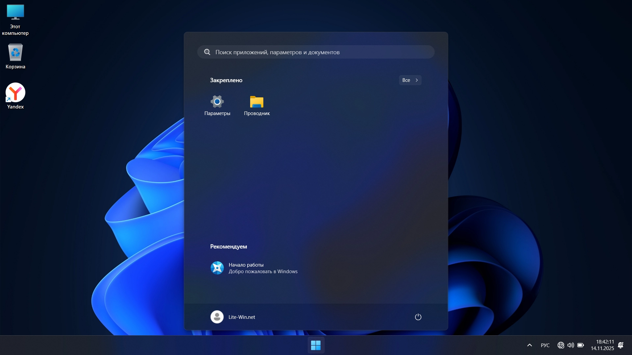Open notifications bell icon
Screen dimensions: 632x355
pyautogui.click(x=621, y=345)
